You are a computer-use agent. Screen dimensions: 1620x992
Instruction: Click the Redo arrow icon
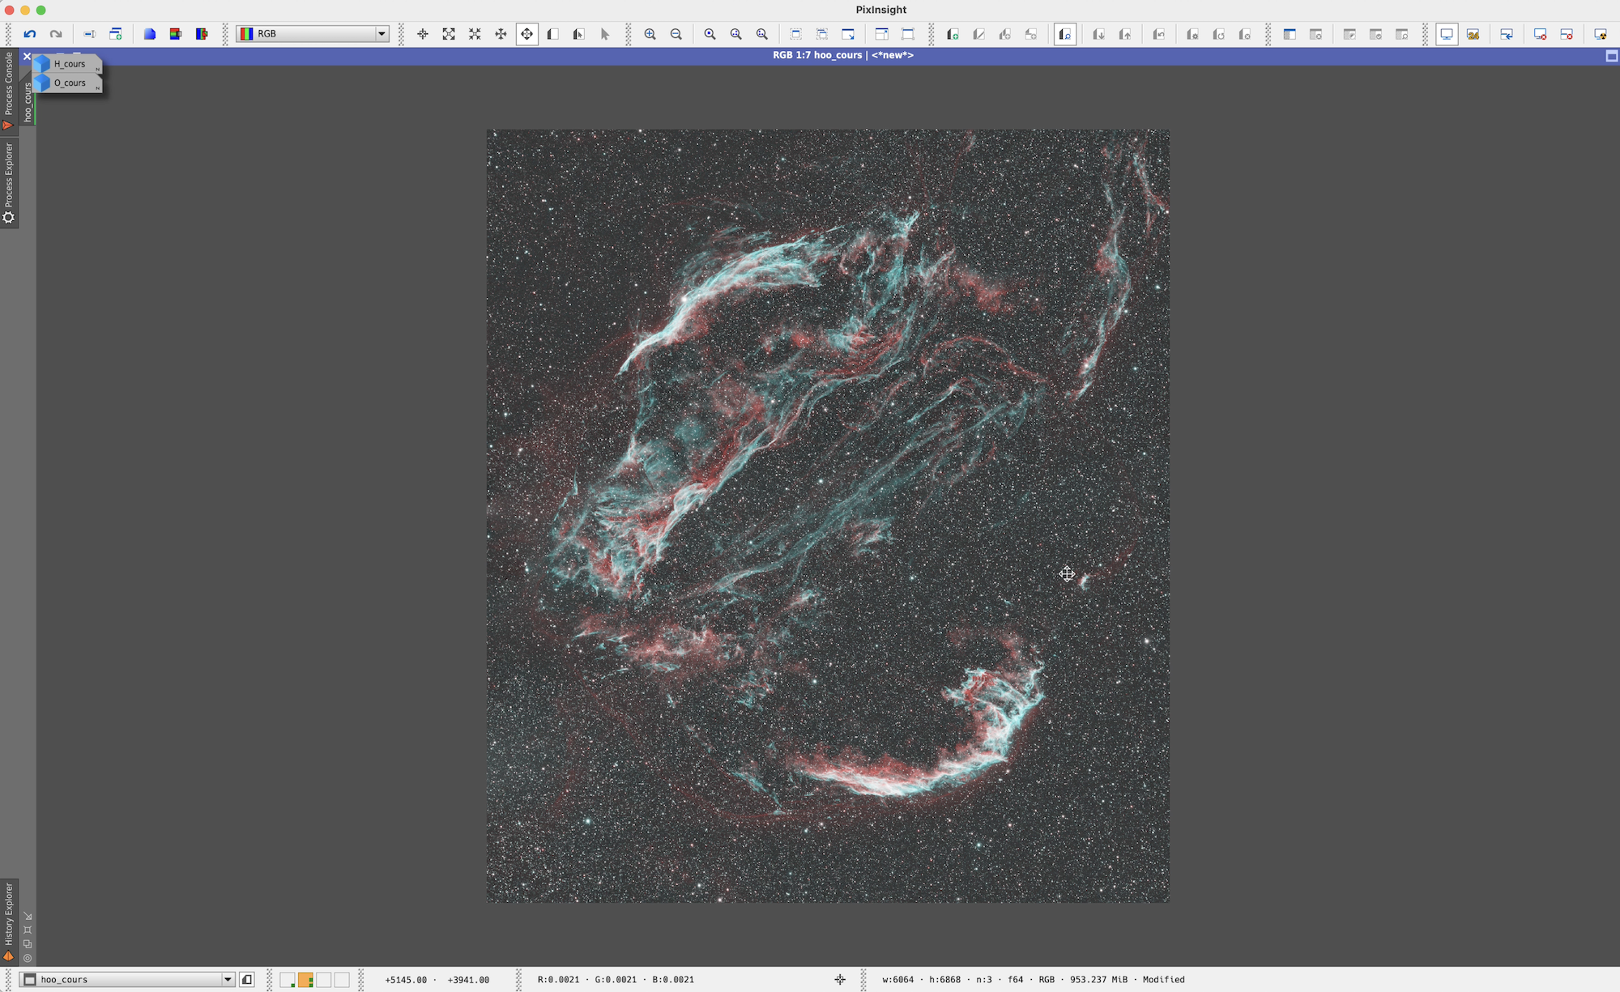pyautogui.click(x=56, y=34)
